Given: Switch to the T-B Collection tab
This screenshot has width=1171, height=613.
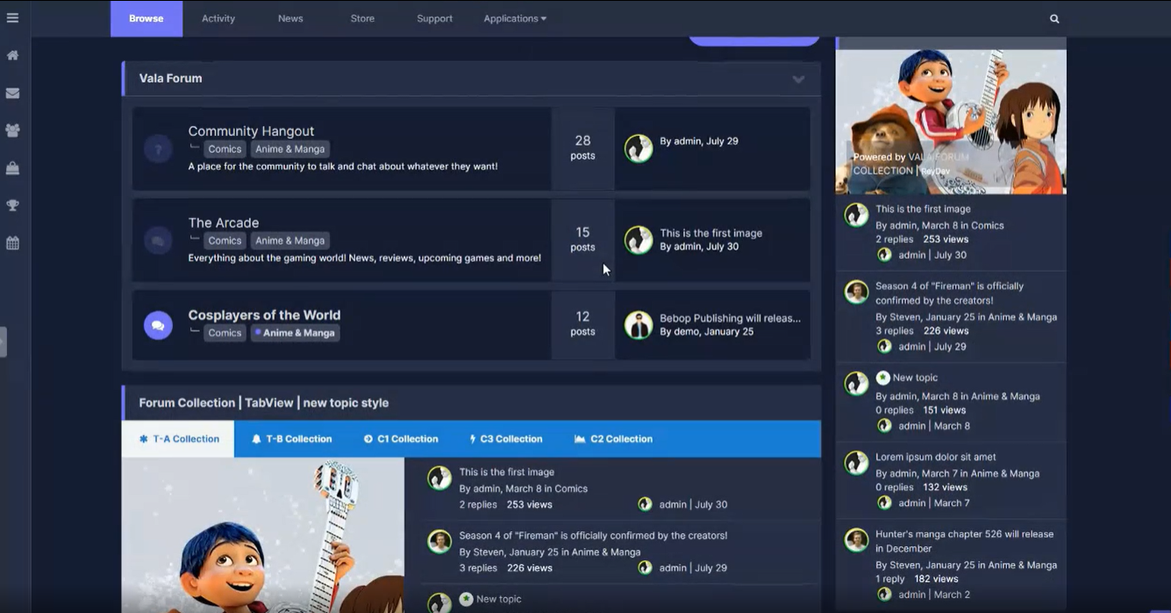Looking at the screenshot, I should (x=291, y=439).
